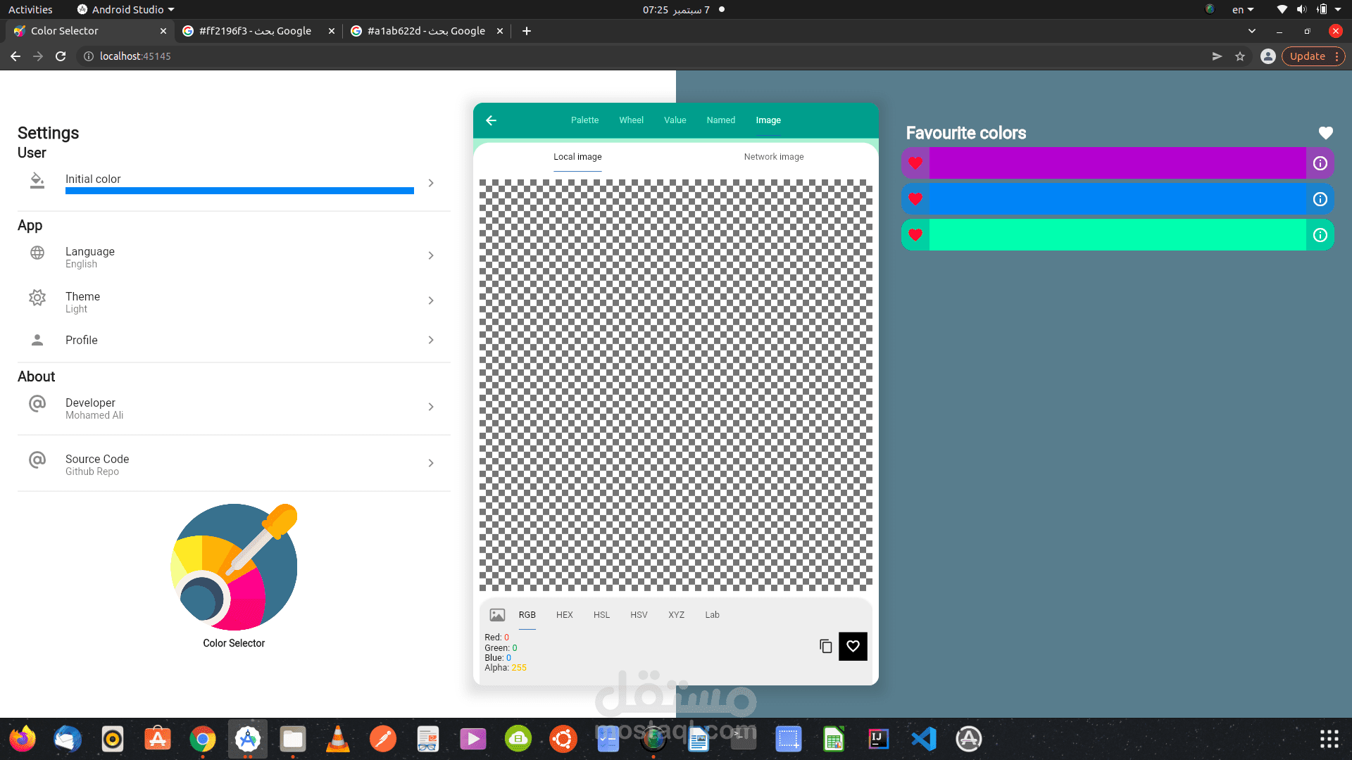Unfavourite the purple color heart
Viewport: 1352px width, 760px height.
[x=915, y=163]
